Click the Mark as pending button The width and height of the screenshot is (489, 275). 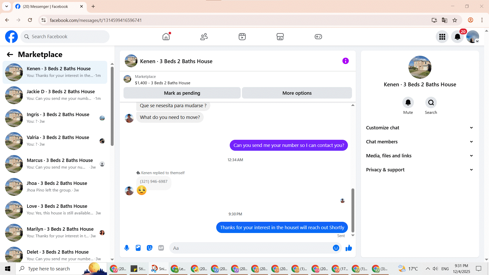(182, 93)
